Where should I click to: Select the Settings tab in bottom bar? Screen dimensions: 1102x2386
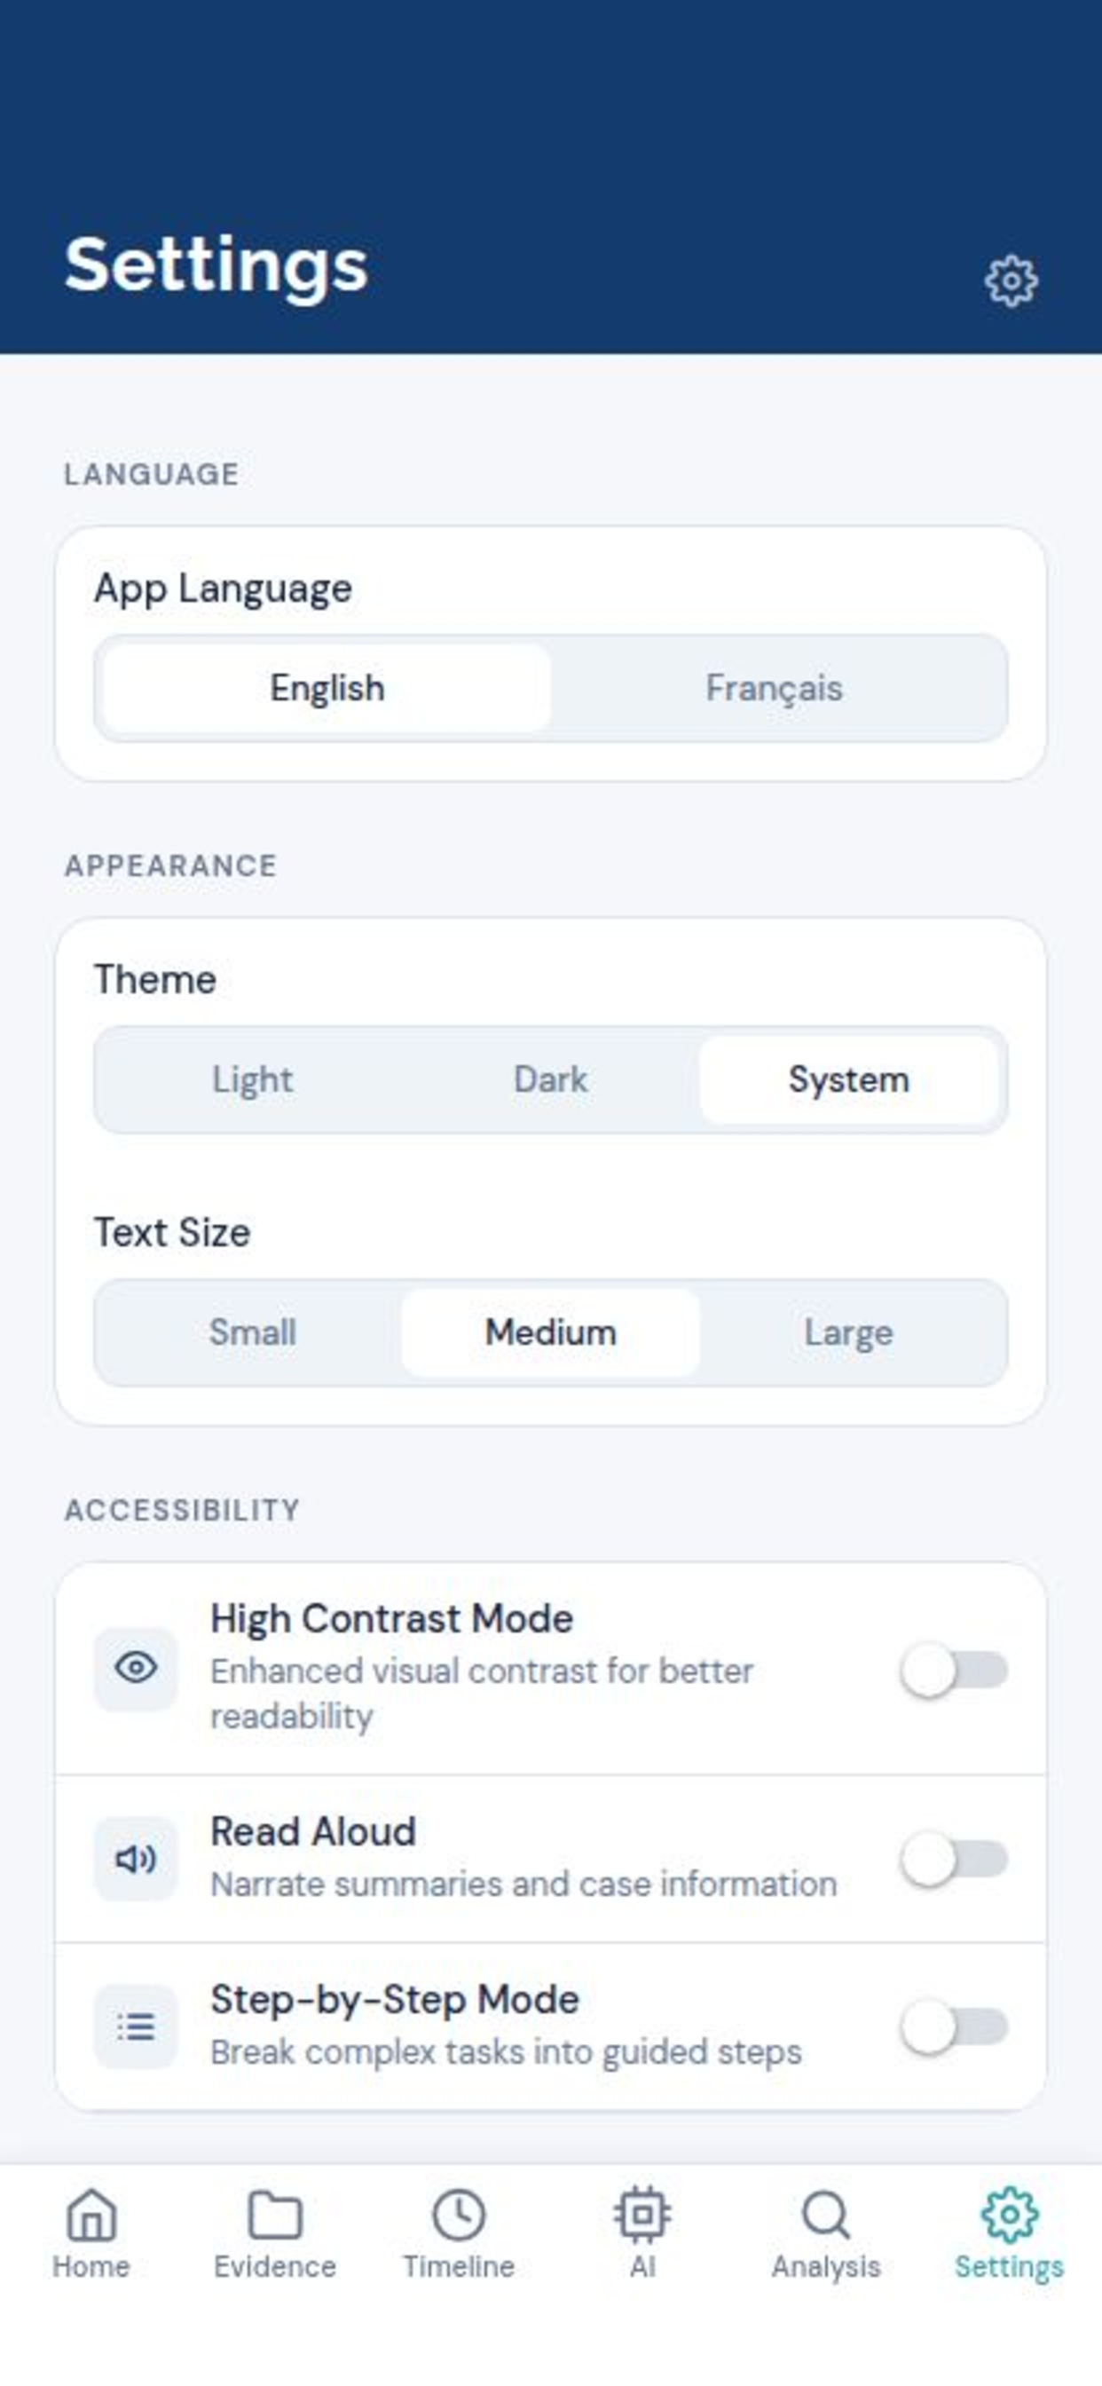tap(1009, 2232)
